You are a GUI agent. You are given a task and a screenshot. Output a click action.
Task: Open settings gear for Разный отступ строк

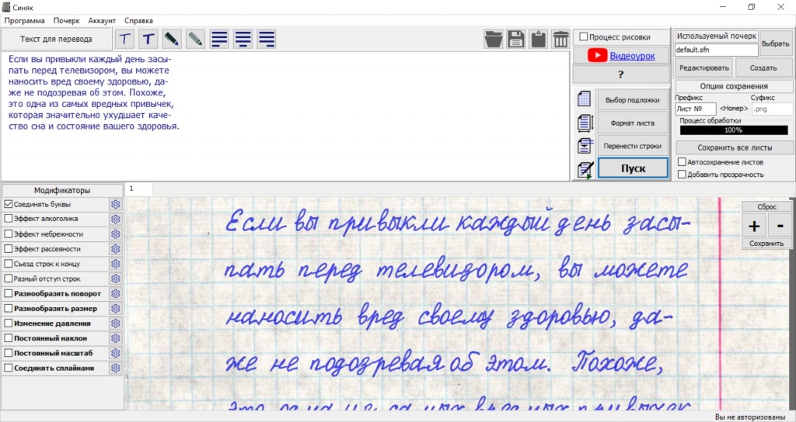pyautogui.click(x=116, y=278)
